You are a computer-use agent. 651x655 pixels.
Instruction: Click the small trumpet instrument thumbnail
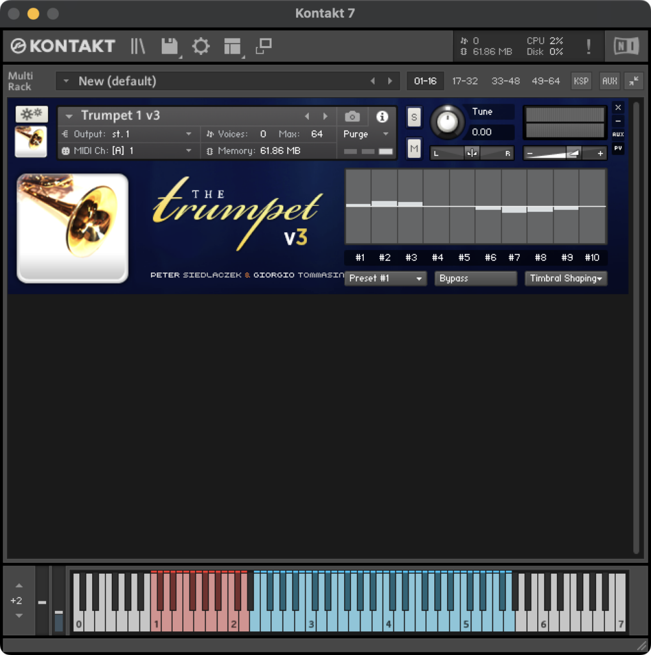click(x=31, y=141)
